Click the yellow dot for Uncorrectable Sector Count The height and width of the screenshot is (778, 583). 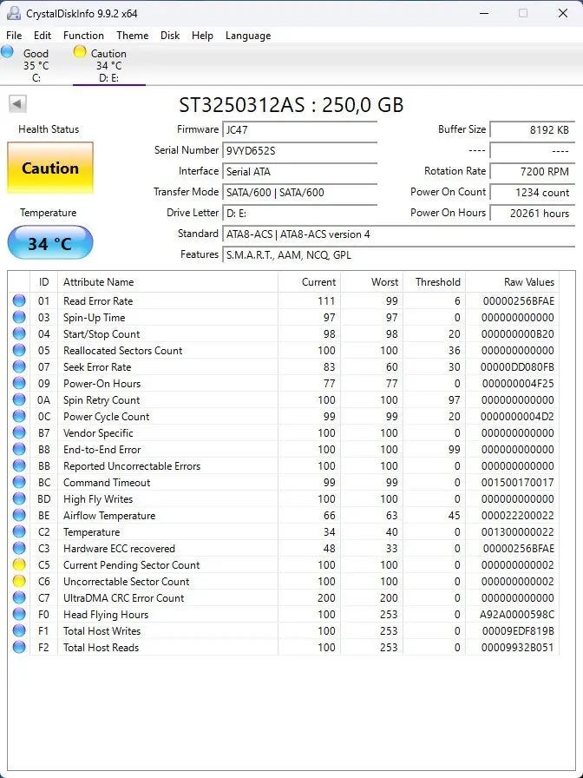[x=19, y=581]
